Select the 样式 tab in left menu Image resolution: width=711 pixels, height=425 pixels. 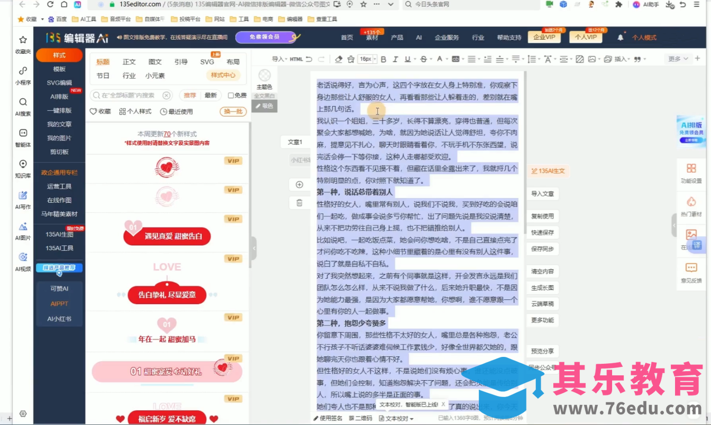(x=59, y=55)
